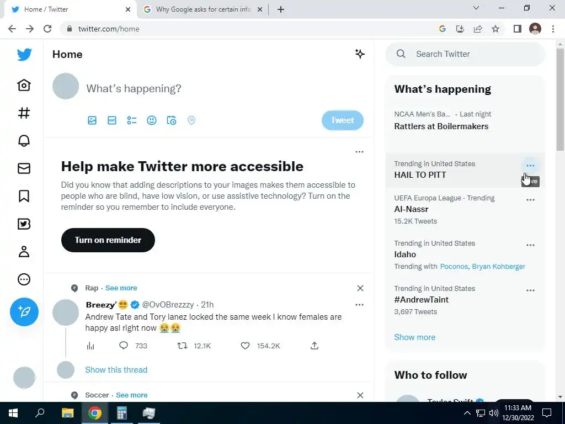Click the sparkle Top Tweets icon
The image size is (565, 424).
pos(360,54)
